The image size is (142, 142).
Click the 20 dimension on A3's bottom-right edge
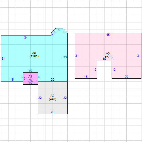coord(126,77)
